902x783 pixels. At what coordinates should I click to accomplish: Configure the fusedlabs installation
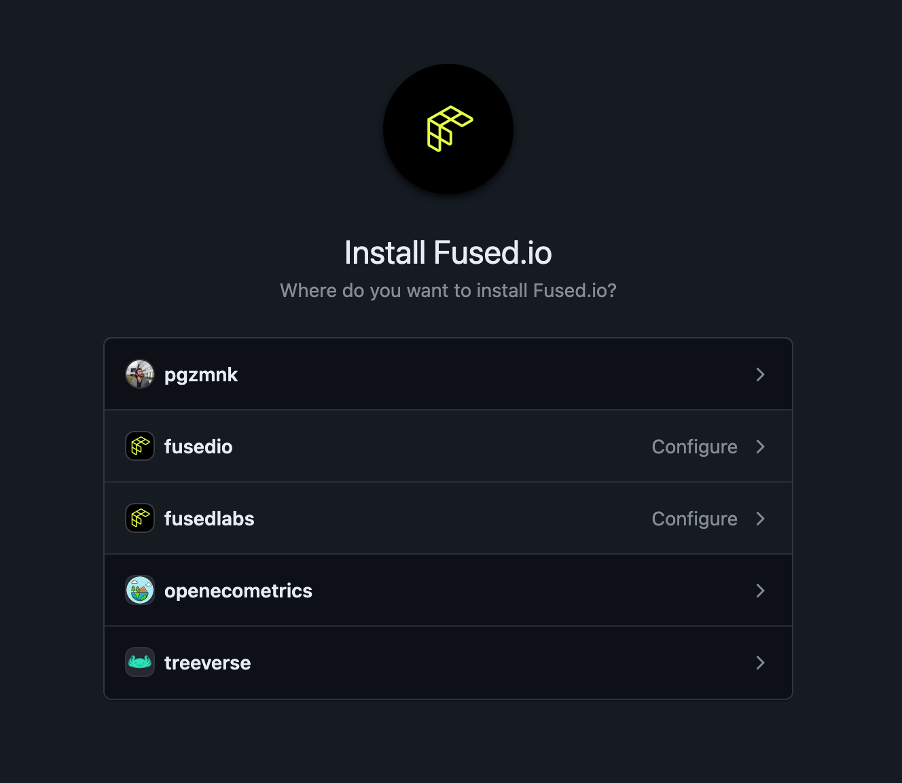click(x=694, y=519)
